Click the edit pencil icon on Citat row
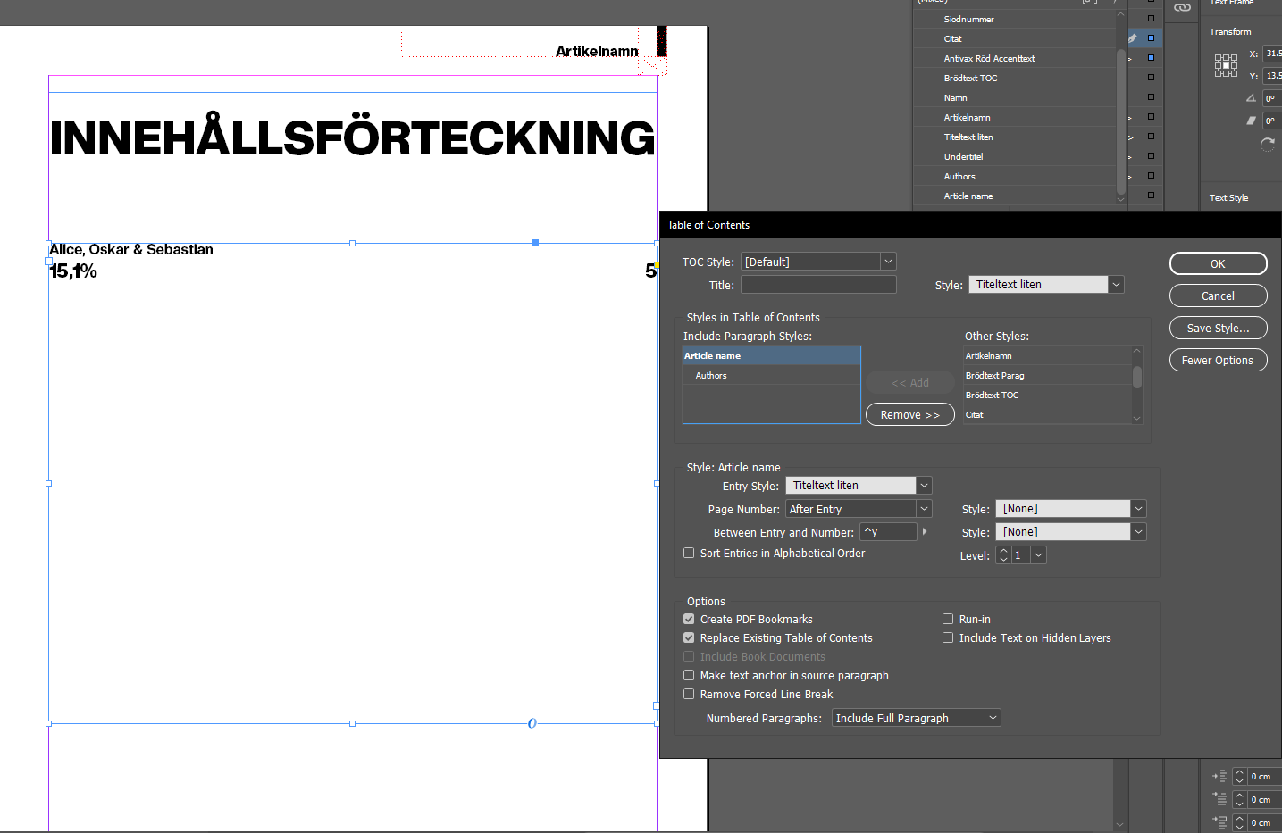Screen dimensions: 1282x833 coord(1133,37)
